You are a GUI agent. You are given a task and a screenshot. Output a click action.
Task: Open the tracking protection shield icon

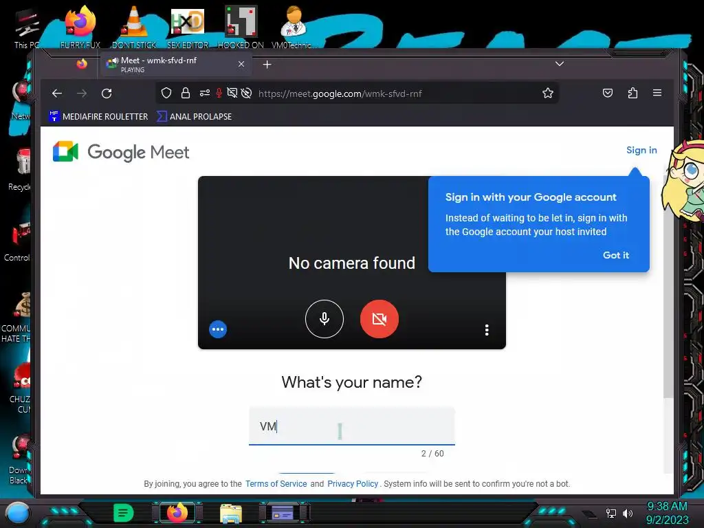pyautogui.click(x=166, y=93)
